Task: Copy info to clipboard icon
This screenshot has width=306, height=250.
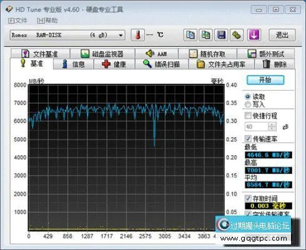Action: tap(190, 35)
